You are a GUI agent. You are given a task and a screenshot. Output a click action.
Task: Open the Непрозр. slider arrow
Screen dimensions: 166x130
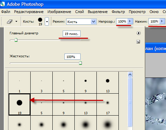[130, 21]
